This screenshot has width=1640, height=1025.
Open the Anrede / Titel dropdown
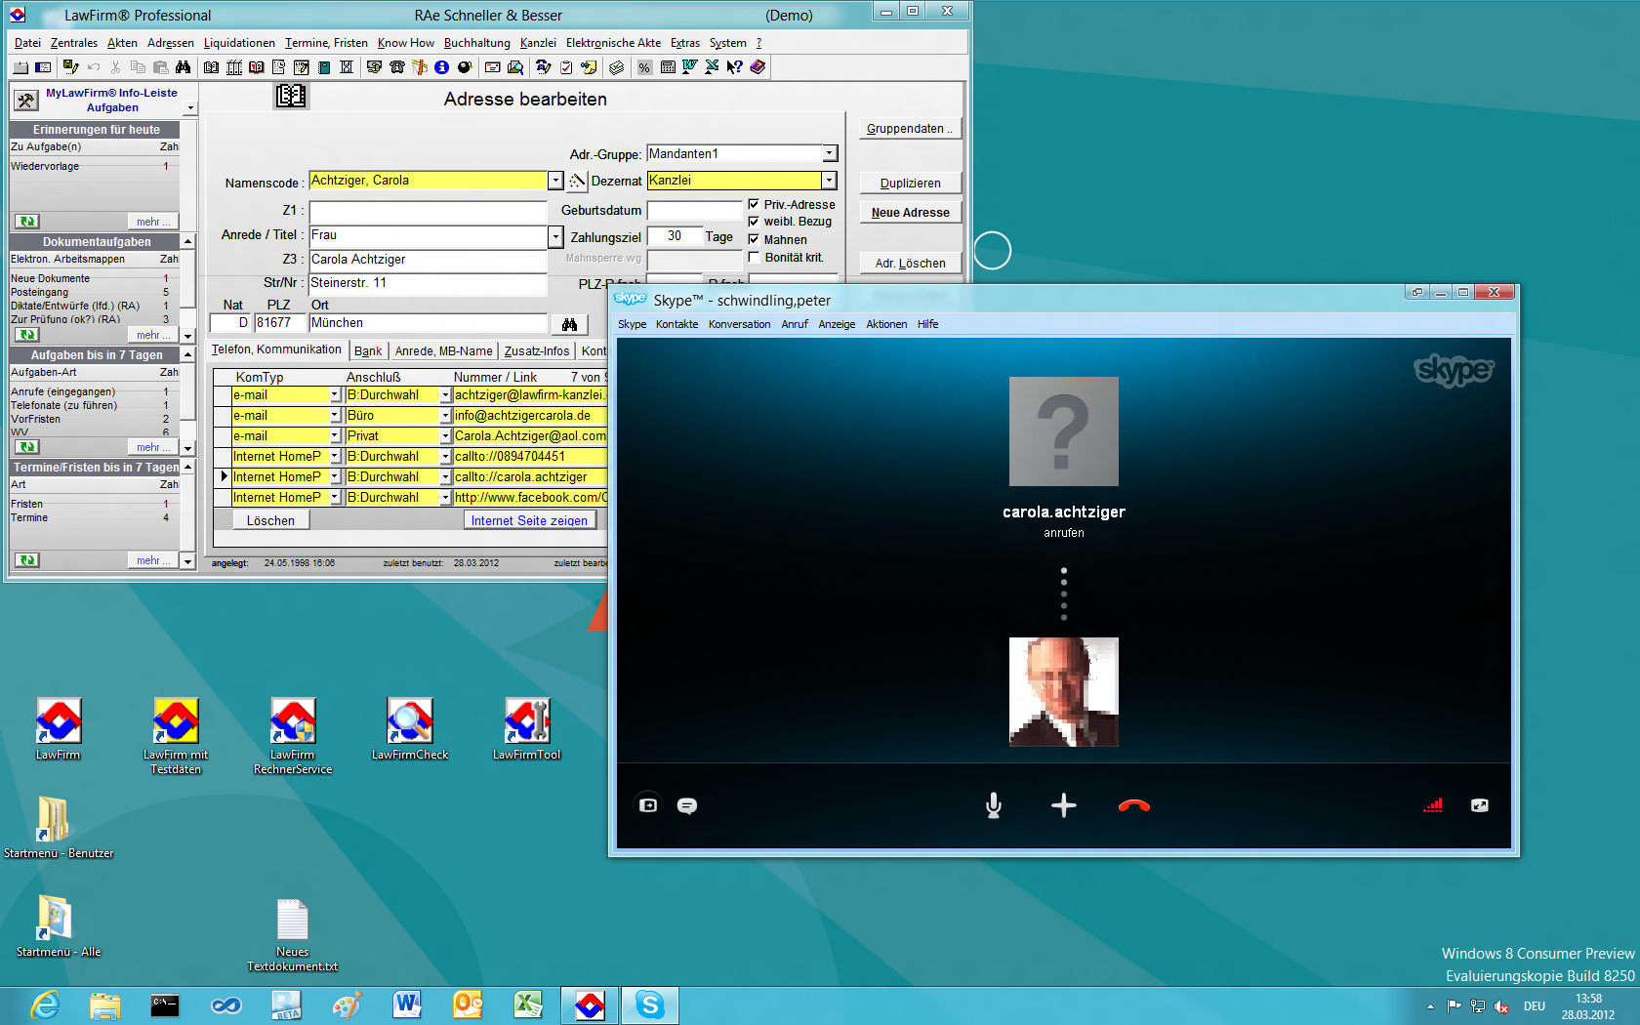tap(555, 236)
